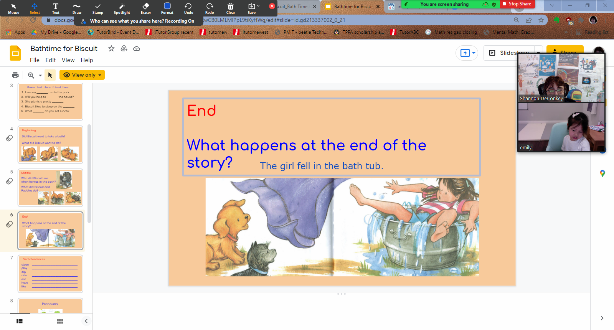Click the Google Slides home logo

[15, 53]
